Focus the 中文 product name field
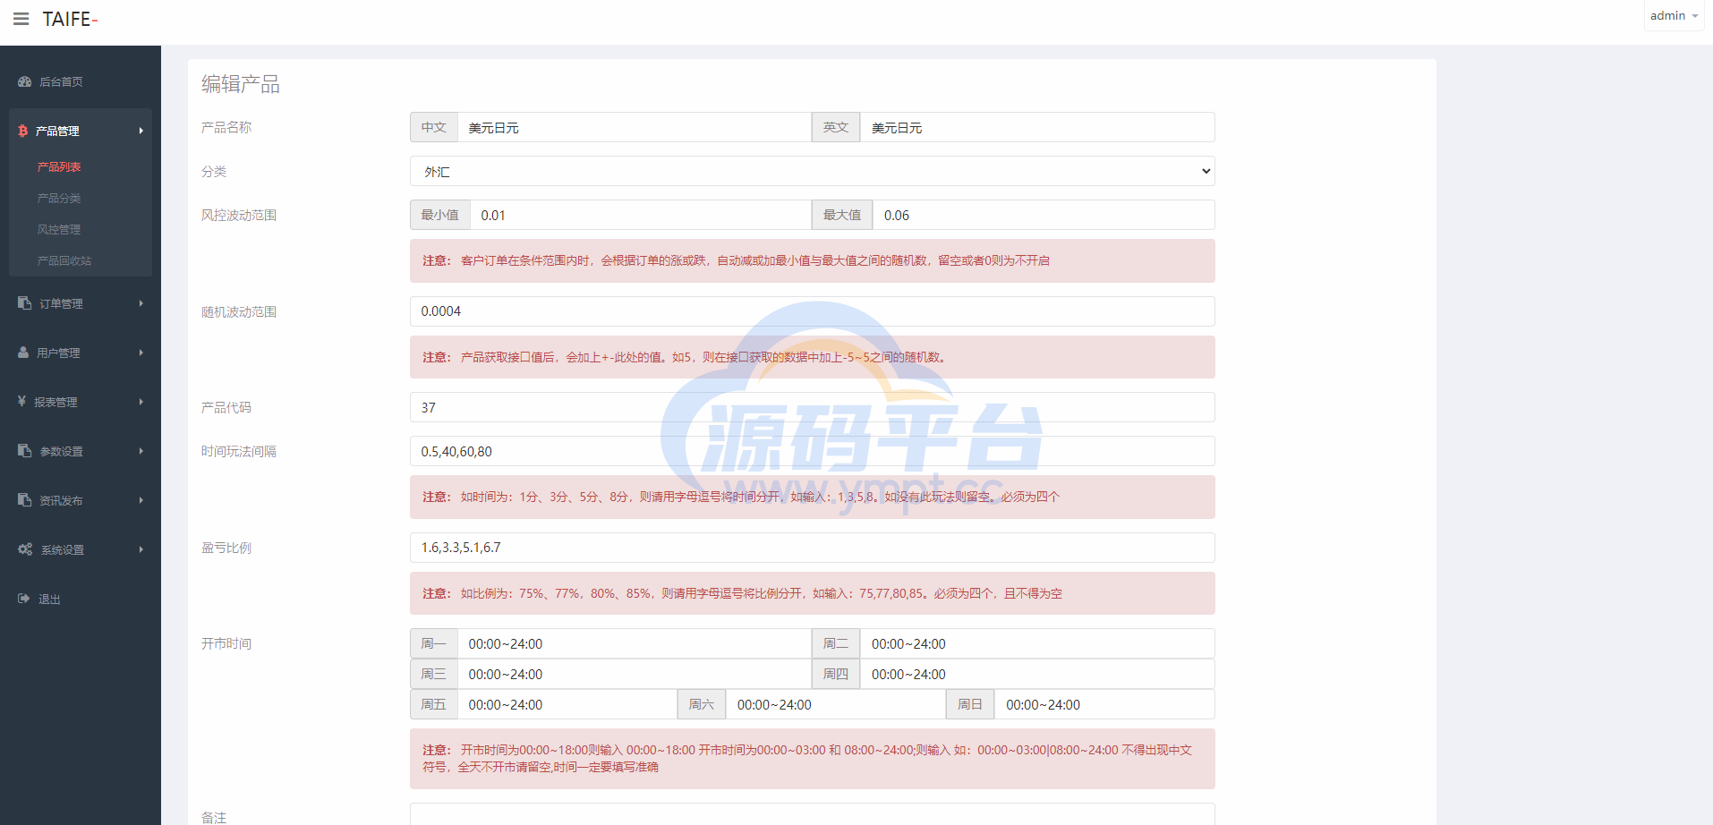The image size is (1713, 825). 634,127
